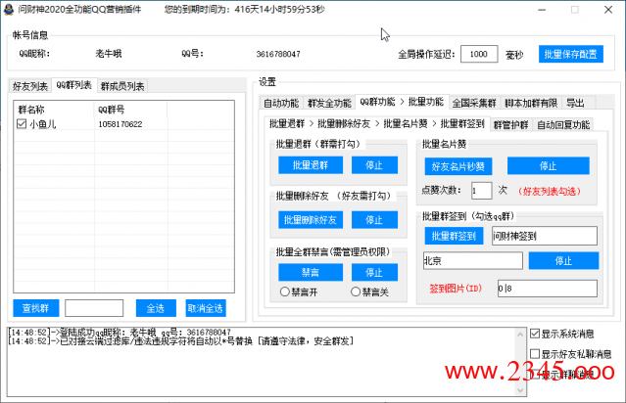
Task: Open 全国采集群 tab
Action: (474, 104)
